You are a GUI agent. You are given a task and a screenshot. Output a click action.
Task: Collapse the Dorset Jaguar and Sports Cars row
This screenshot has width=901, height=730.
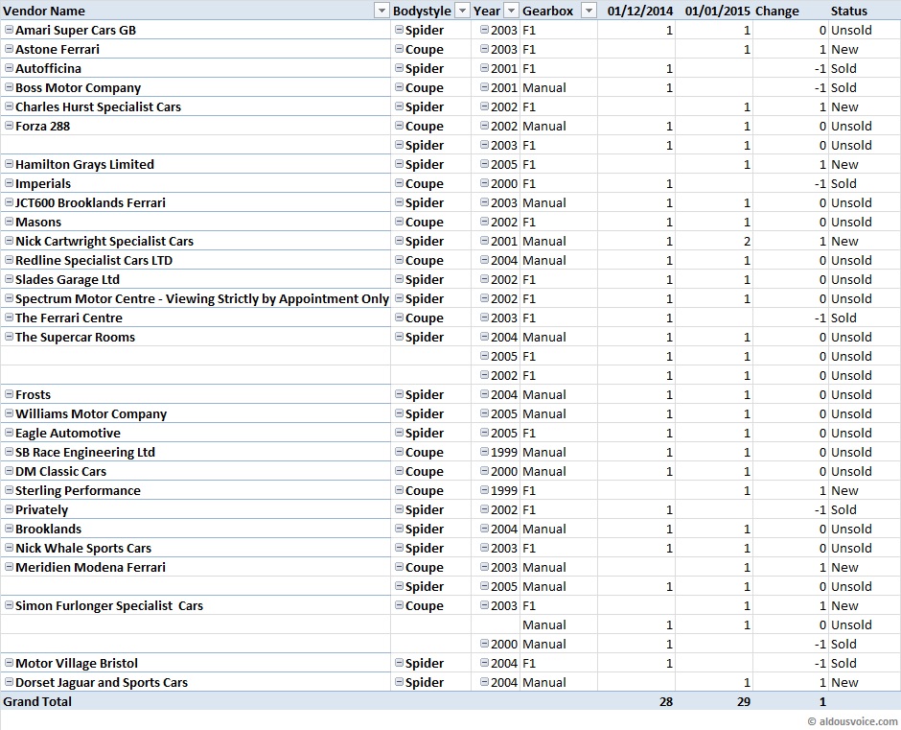click(x=9, y=682)
